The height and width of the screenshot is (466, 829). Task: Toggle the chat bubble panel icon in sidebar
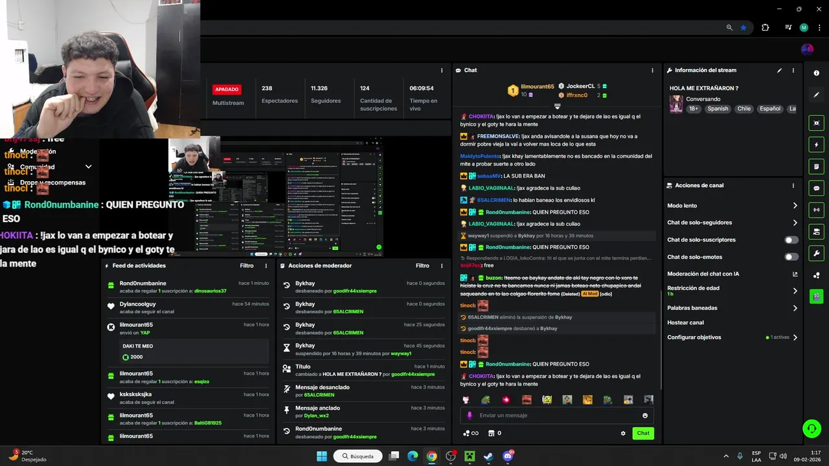816,188
